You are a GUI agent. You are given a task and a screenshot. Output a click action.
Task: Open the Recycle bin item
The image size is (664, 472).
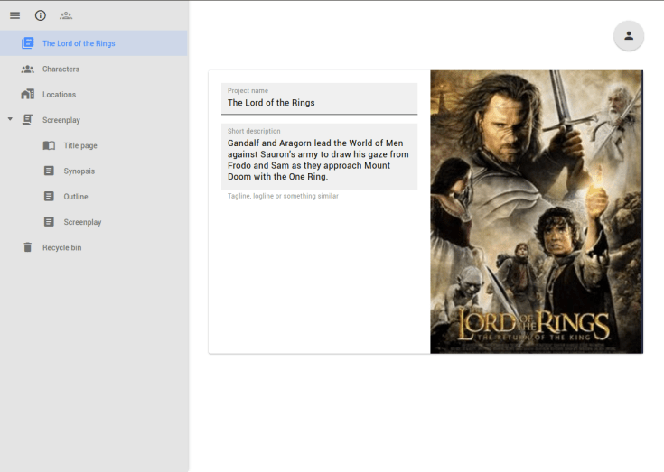click(x=61, y=247)
